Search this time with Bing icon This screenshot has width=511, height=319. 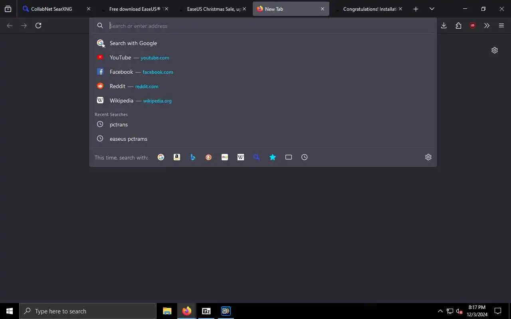click(x=193, y=157)
